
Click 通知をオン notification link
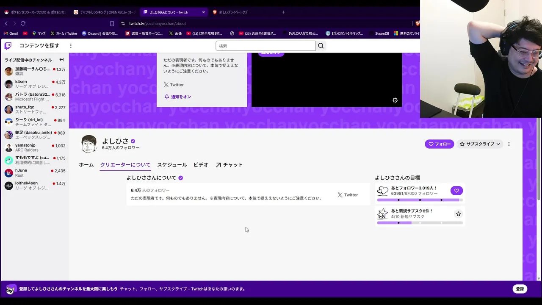click(177, 97)
